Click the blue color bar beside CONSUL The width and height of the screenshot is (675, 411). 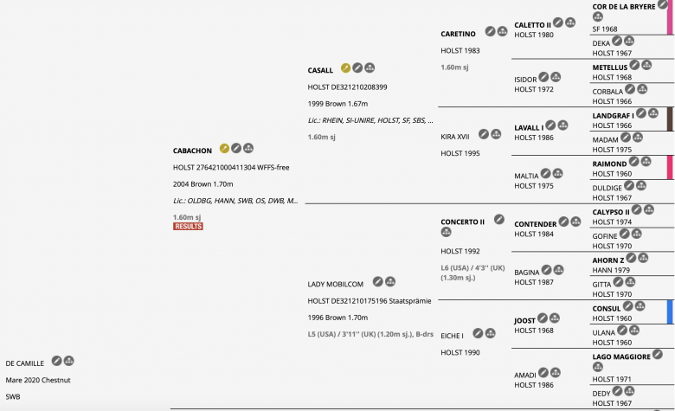tap(670, 312)
